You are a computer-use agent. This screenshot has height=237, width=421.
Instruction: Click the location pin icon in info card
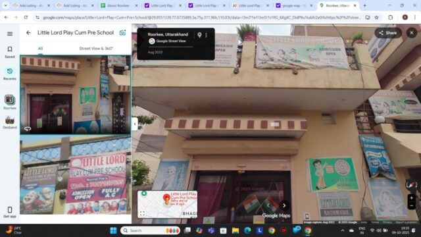point(199,35)
